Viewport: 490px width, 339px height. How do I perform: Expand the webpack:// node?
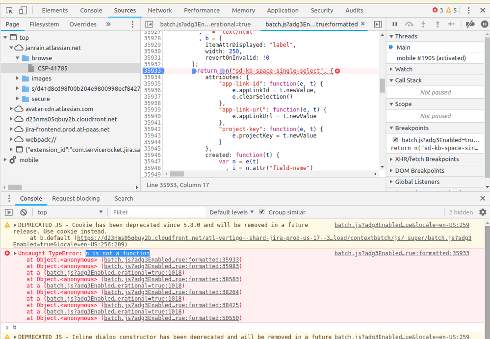click(11, 139)
